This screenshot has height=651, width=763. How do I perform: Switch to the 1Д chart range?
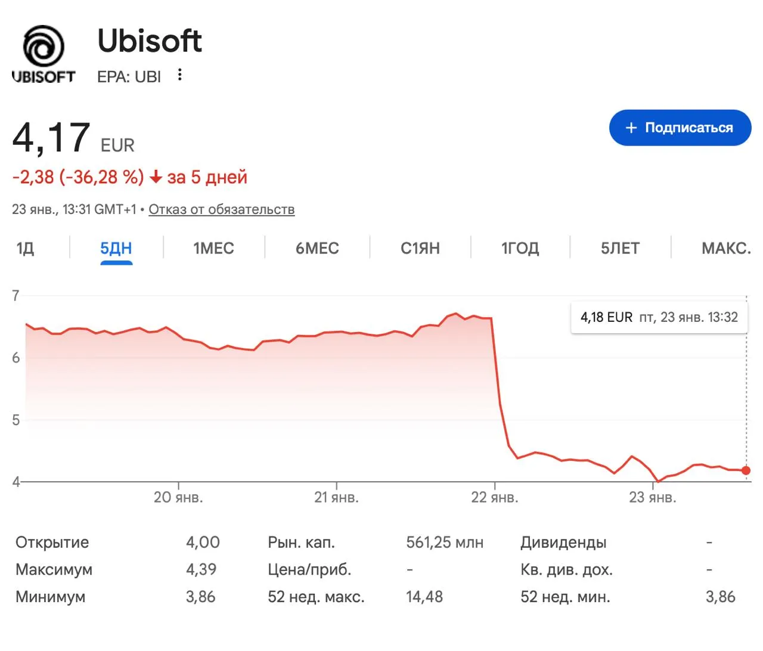tap(25, 248)
